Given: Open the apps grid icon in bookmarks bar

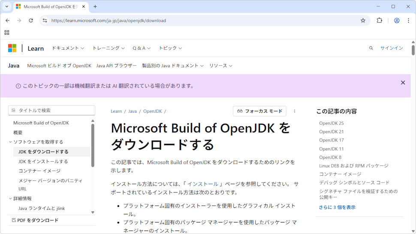Looking at the screenshot, I should tap(7, 33).
